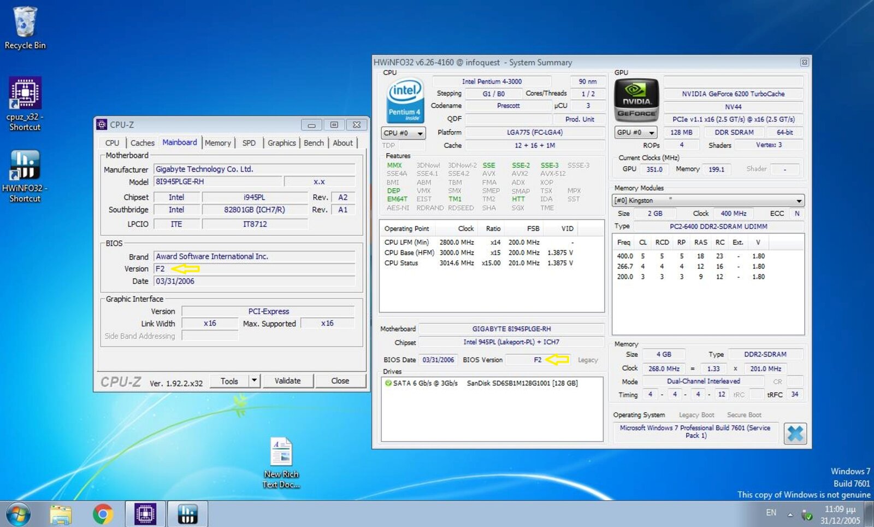
Task: Click the Close button in CPU-Z
Action: click(x=340, y=381)
